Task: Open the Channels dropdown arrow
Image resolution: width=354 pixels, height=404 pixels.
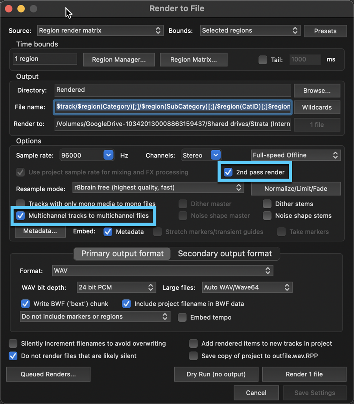Action: tap(216, 155)
